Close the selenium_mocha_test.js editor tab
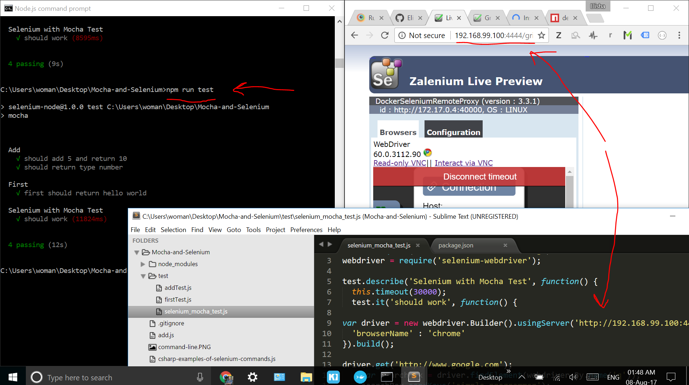Screen dimensions: 689x385 pos(418,245)
